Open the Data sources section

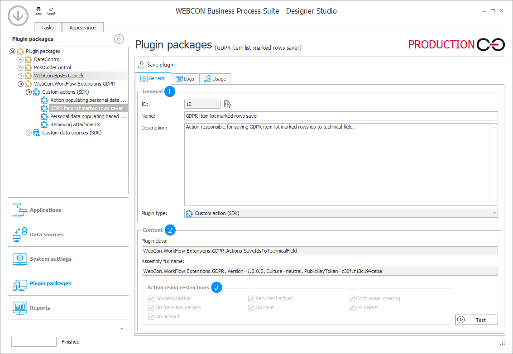pos(68,234)
